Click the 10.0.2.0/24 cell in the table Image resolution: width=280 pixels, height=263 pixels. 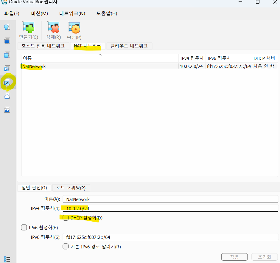point(192,66)
